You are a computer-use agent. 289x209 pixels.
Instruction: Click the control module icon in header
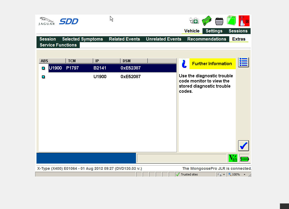219,21
